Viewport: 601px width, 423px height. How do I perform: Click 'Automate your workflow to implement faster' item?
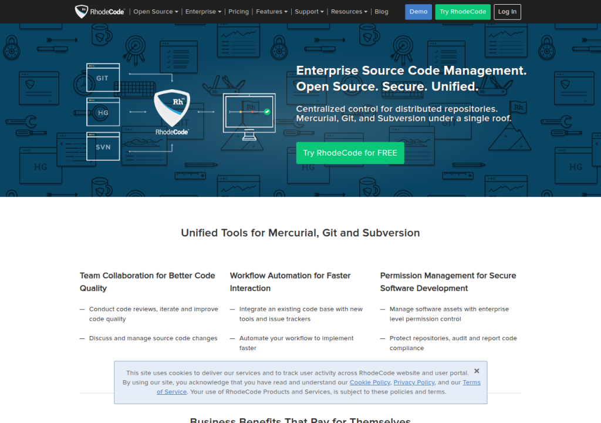[296, 343]
